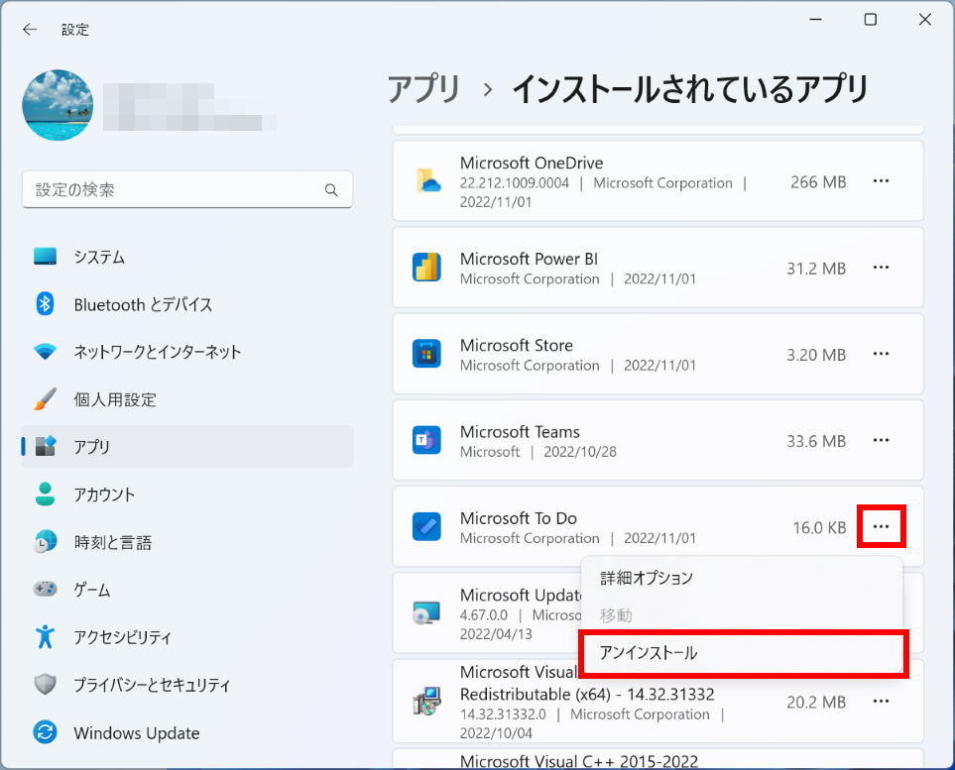Click the Microsoft Update Health app icon
This screenshot has width=955, height=770.
pos(426,613)
